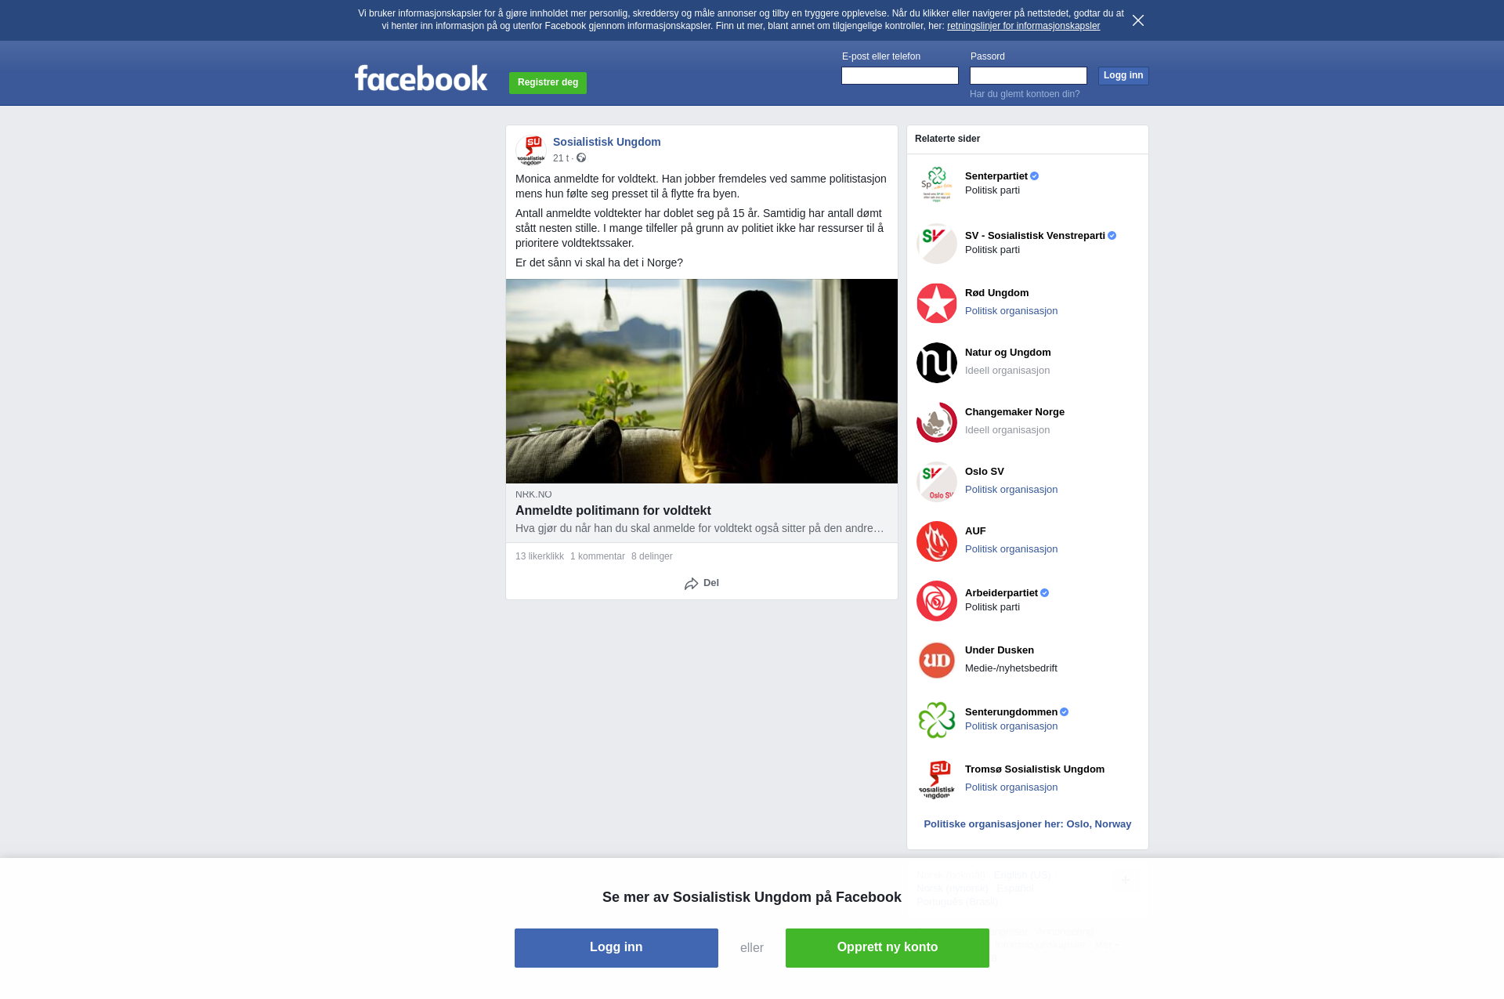Open Senterungdommen clover logo
Image resolution: width=1504 pixels, height=999 pixels.
point(937,720)
